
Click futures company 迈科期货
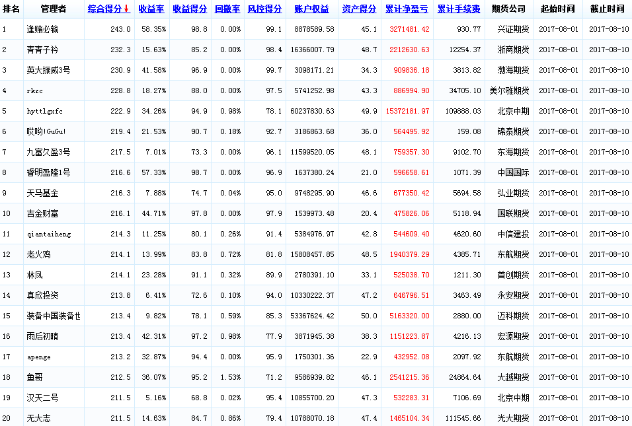513,316
